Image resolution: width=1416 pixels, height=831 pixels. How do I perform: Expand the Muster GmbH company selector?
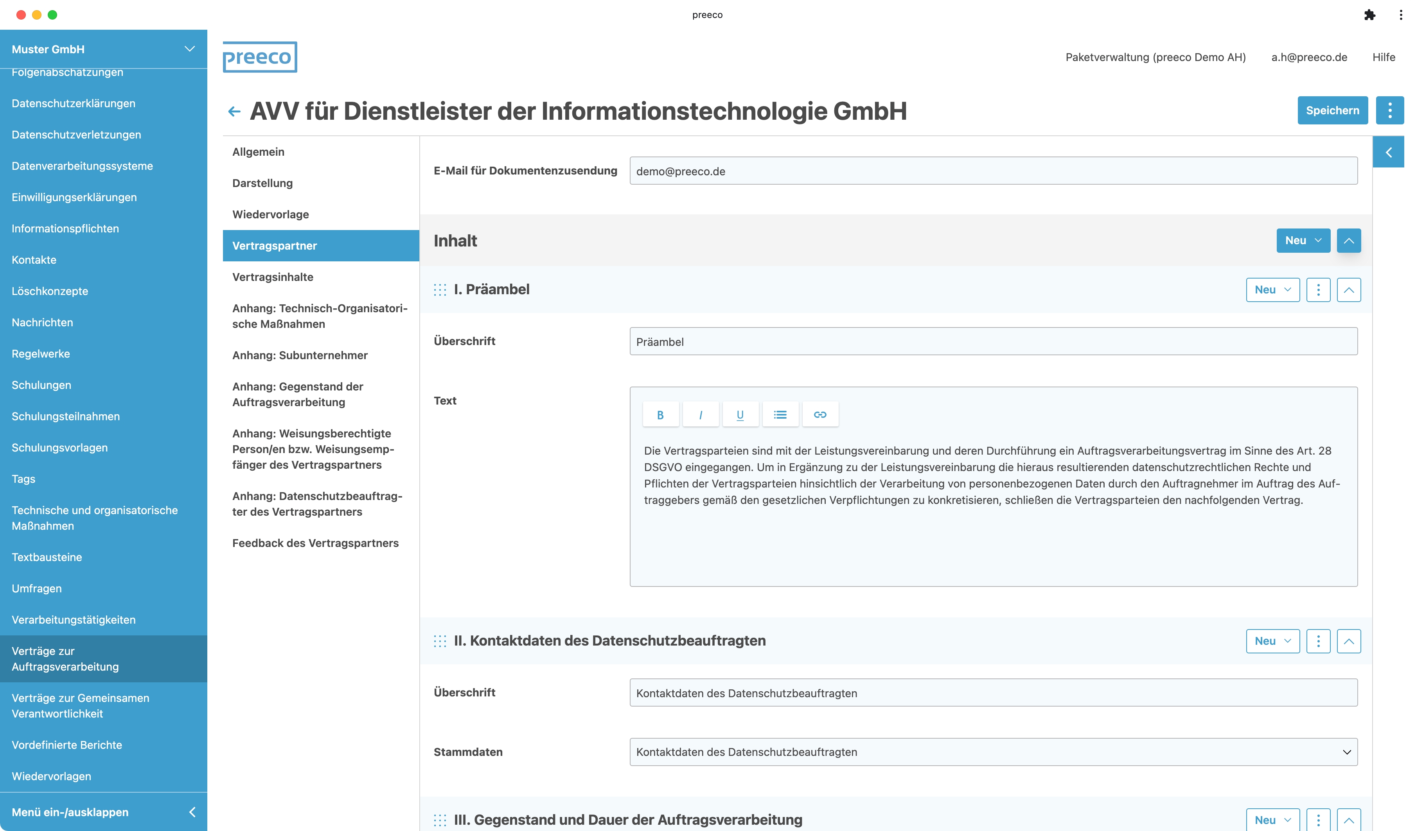pos(190,49)
